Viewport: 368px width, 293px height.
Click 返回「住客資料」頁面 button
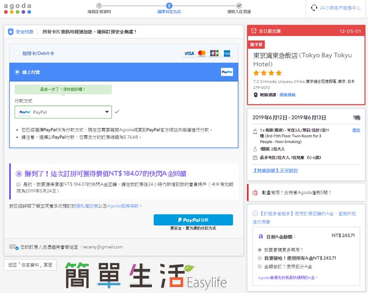click(30, 265)
